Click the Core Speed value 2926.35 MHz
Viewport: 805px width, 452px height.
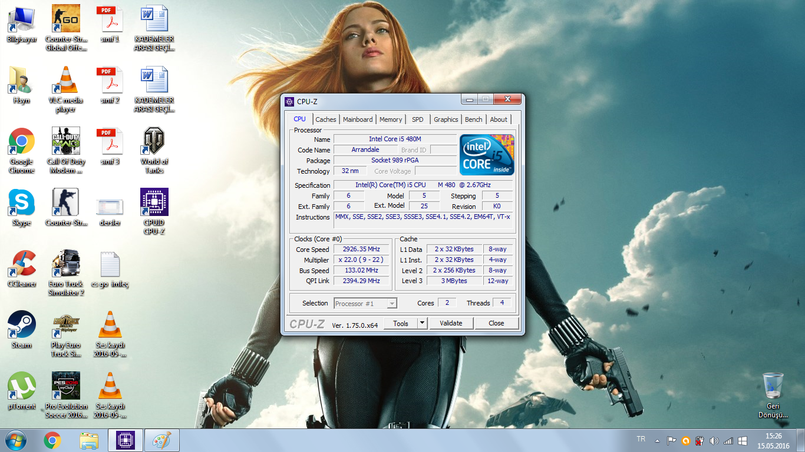[361, 249]
